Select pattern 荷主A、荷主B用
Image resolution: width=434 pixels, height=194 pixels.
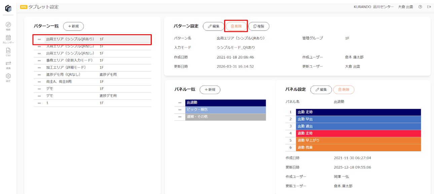92,82
